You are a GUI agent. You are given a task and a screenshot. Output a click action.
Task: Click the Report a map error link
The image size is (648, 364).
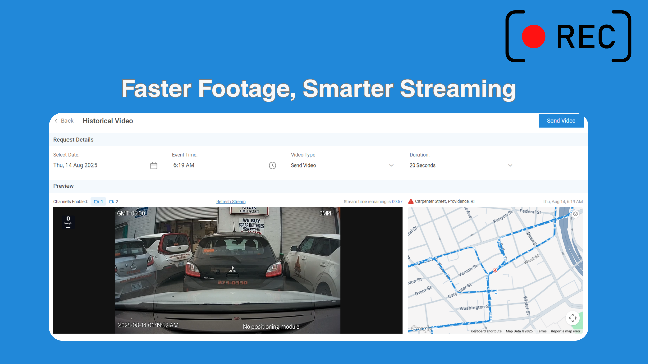(x=566, y=331)
